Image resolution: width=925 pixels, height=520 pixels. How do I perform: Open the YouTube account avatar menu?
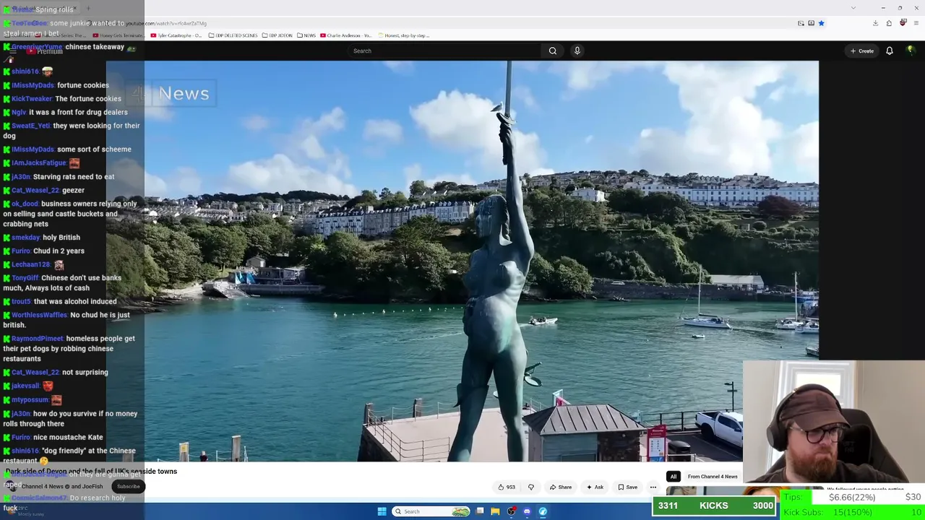tap(911, 51)
